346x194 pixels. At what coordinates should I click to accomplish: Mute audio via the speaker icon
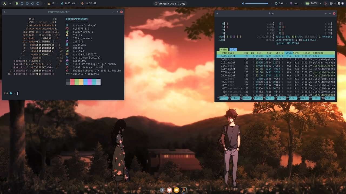click(243, 4)
